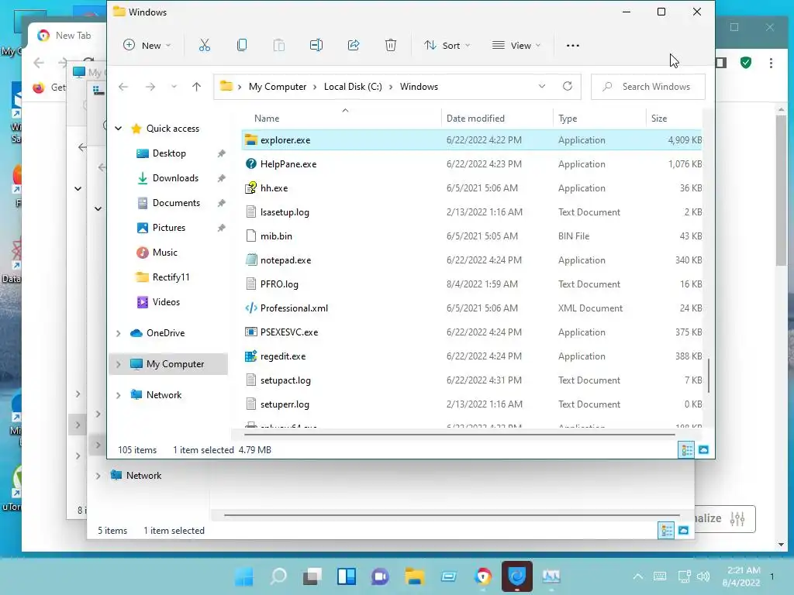Click the regedit.exe icon
This screenshot has width=794, height=595.
pyautogui.click(x=250, y=356)
